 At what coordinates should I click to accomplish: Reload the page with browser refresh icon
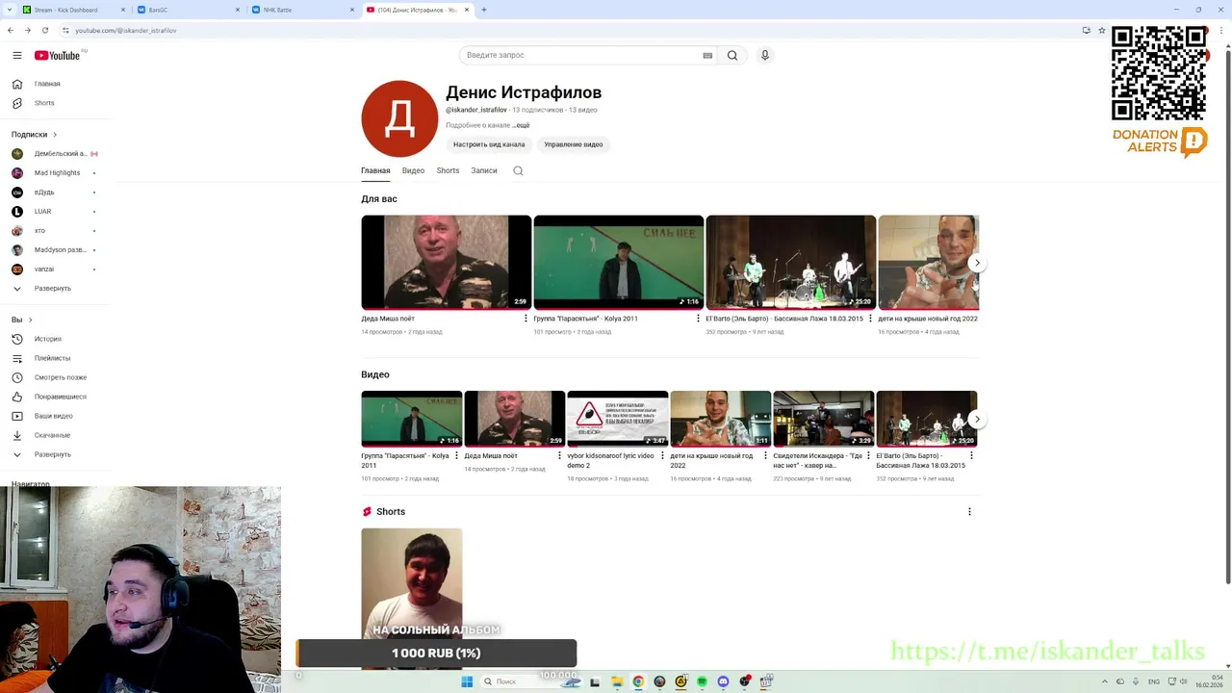[45, 30]
